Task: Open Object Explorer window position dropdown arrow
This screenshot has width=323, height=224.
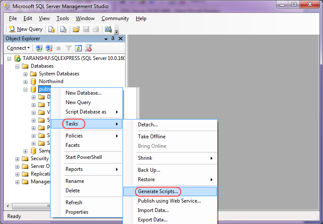Action: click(x=106, y=39)
